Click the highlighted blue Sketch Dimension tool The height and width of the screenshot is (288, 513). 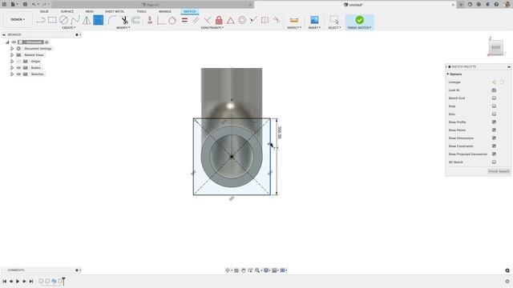(98, 20)
